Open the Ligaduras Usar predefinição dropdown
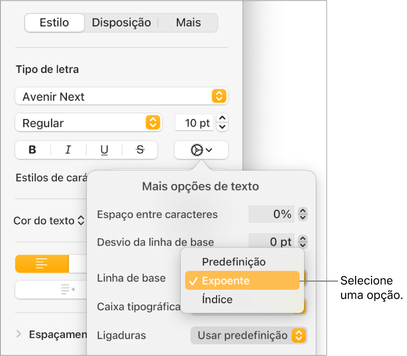Viewport: 407px width, 356px height. 249,335
